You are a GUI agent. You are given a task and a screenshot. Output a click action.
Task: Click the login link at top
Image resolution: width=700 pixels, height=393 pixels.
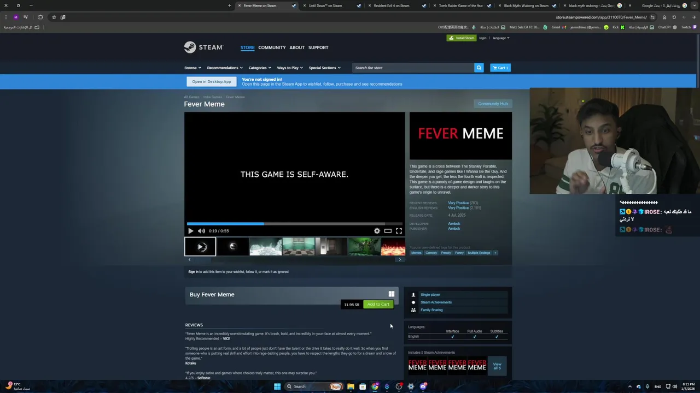(x=483, y=38)
